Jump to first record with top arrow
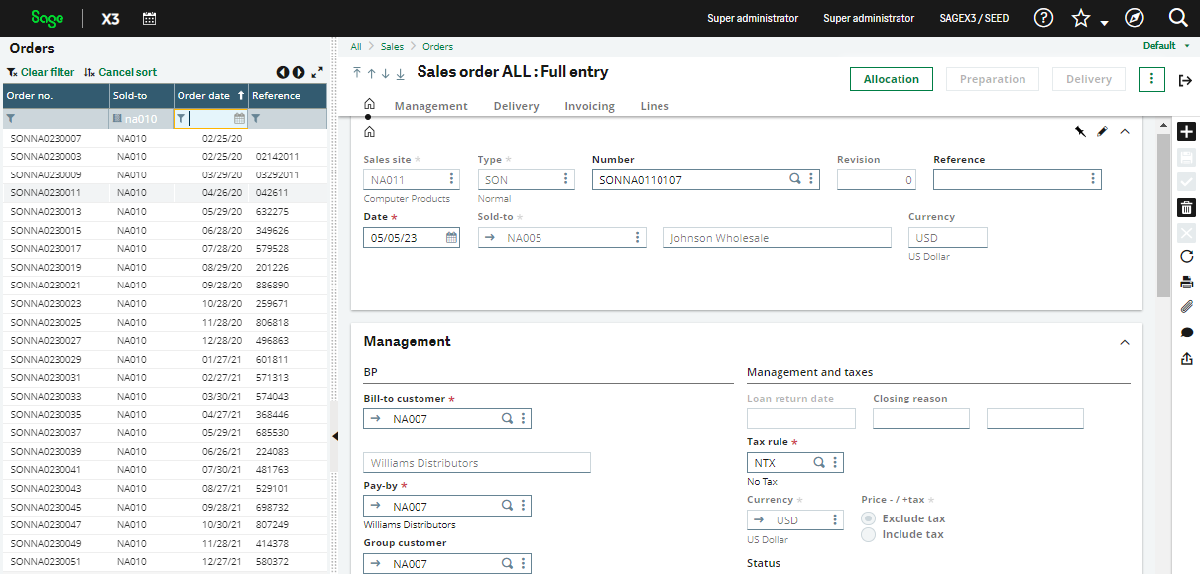Image resolution: width=1200 pixels, height=574 pixels. 356,72
